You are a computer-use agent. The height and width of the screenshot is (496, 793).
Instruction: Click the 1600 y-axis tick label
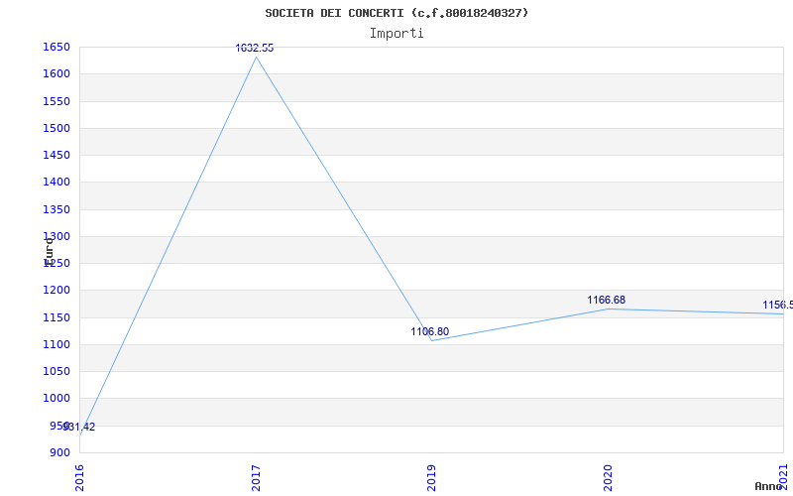pos(57,73)
